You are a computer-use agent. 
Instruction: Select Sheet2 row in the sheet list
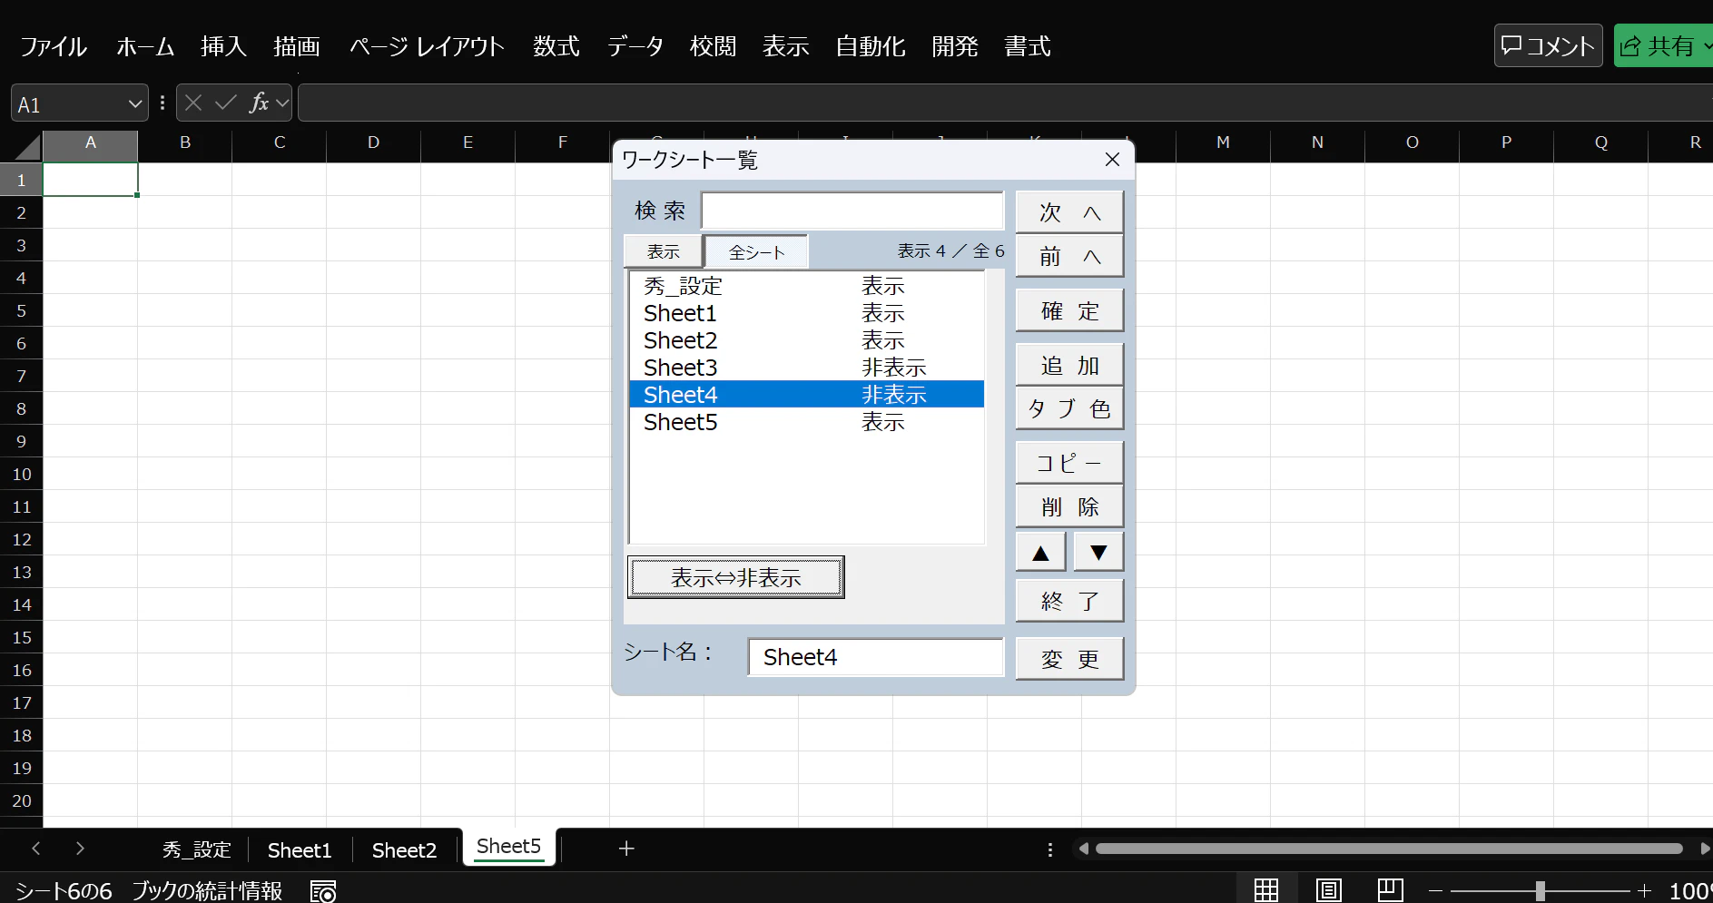[806, 340]
